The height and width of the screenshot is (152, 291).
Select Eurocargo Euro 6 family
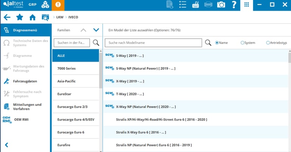pyautogui.click(x=76, y=132)
